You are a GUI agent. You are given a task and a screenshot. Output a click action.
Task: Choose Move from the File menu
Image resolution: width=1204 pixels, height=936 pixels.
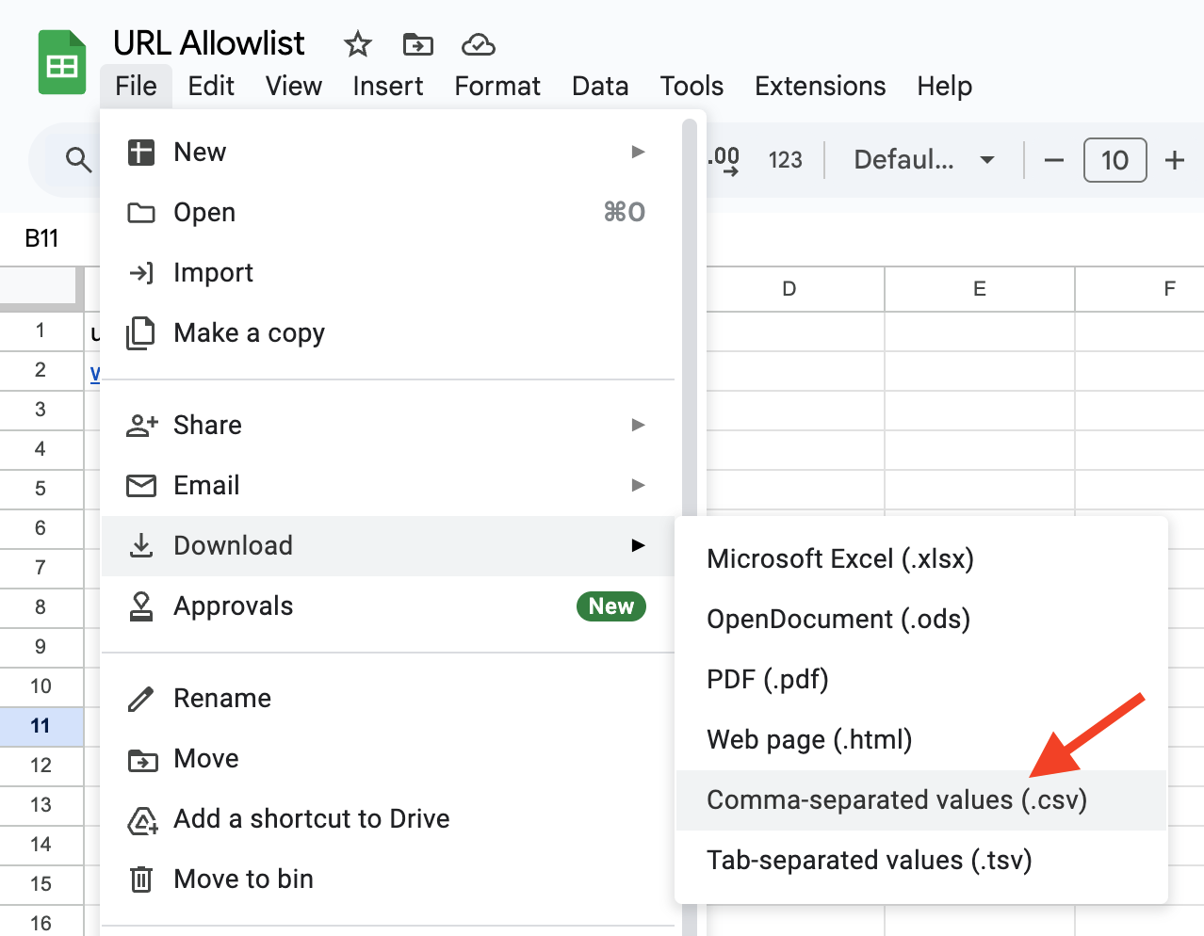(x=388, y=758)
